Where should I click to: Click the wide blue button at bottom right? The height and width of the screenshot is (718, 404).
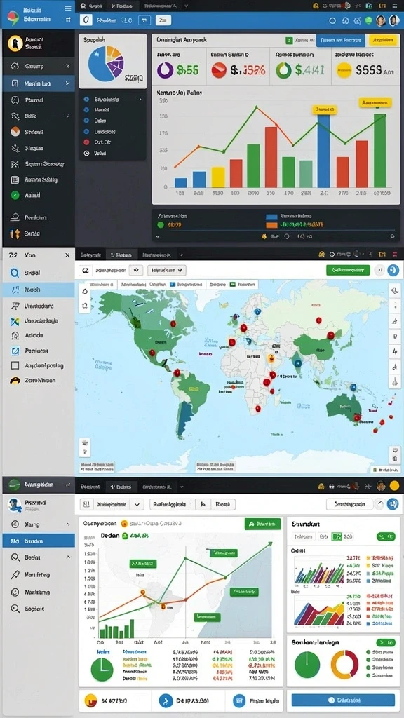[343, 700]
